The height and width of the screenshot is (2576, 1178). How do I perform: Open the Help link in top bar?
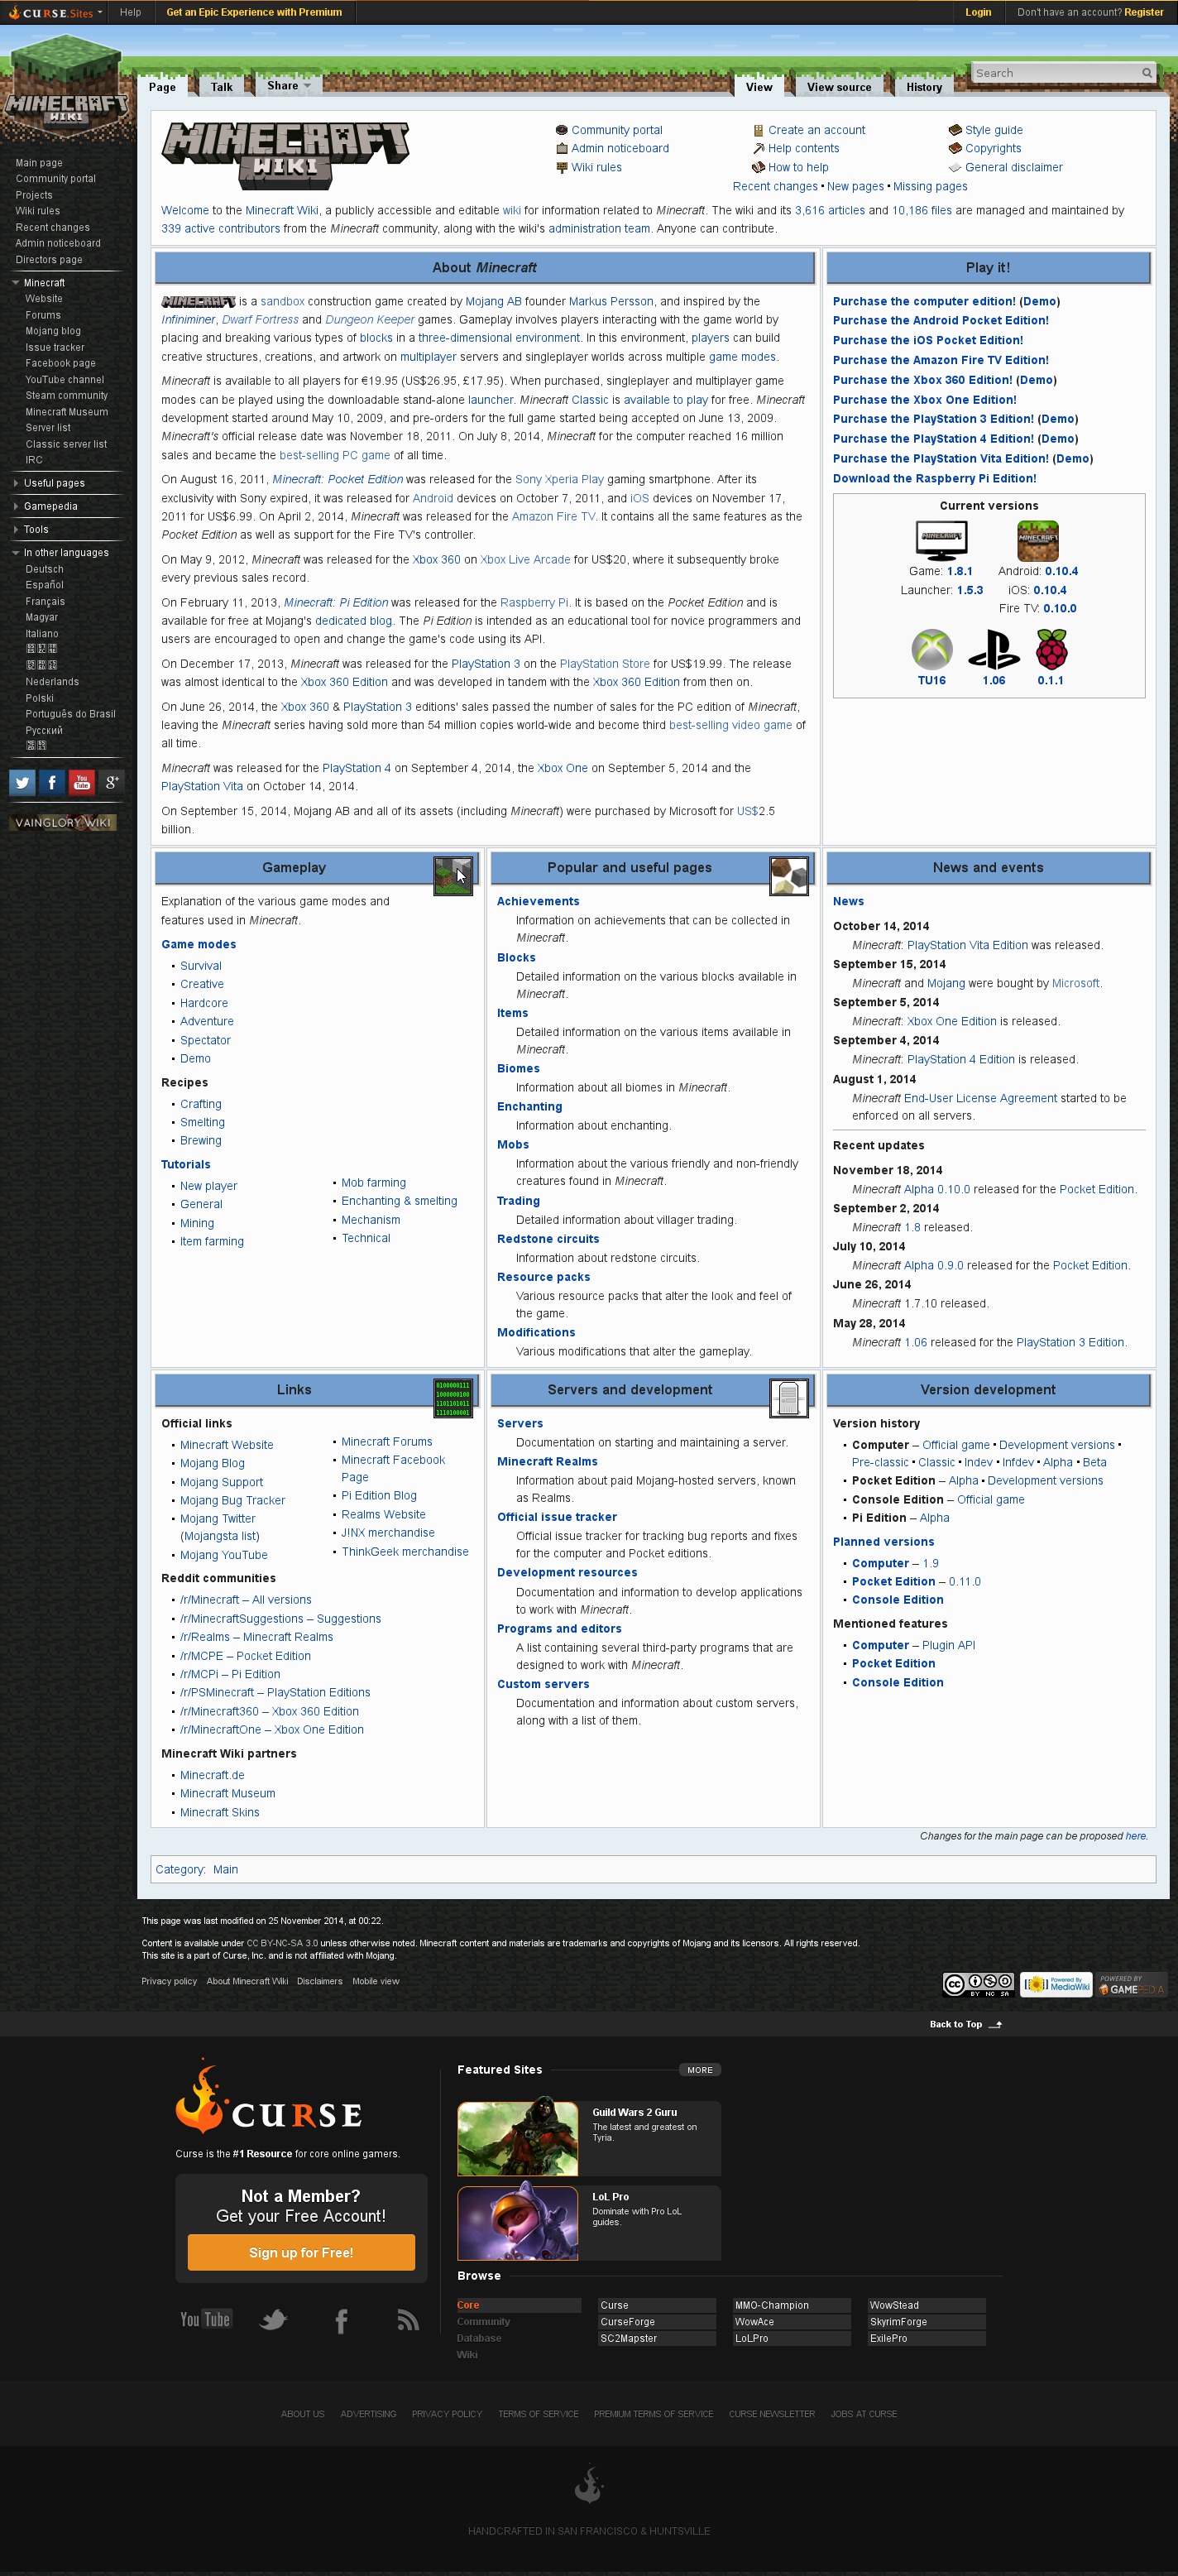tap(130, 13)
